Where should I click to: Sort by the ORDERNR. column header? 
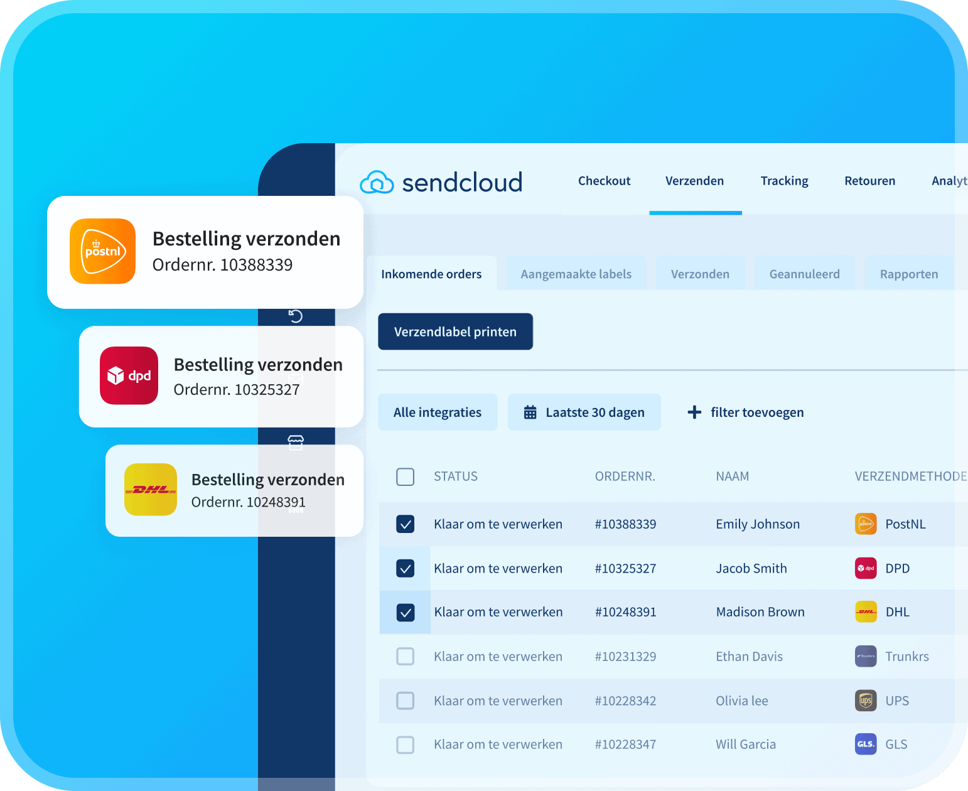[625, 476]
